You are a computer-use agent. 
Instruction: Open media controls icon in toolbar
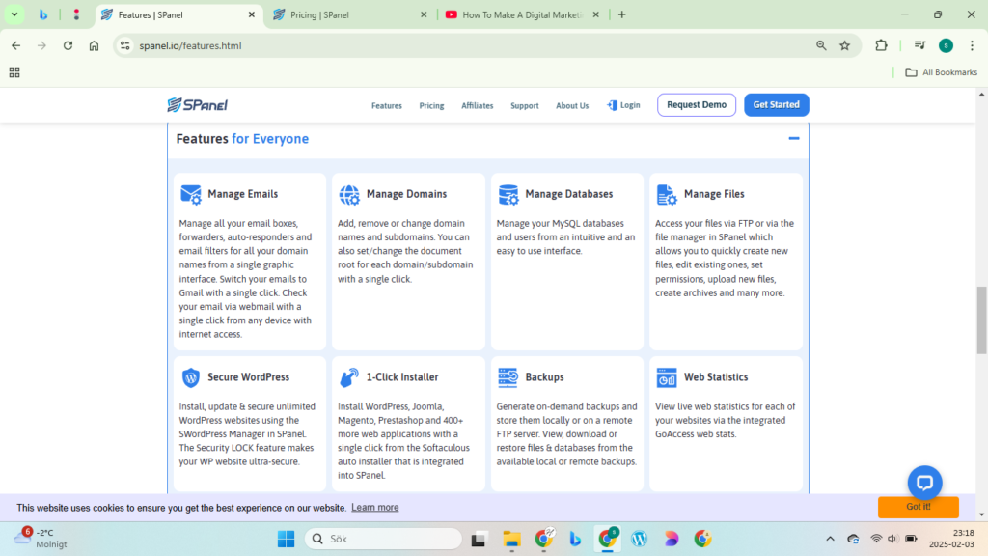919,45
